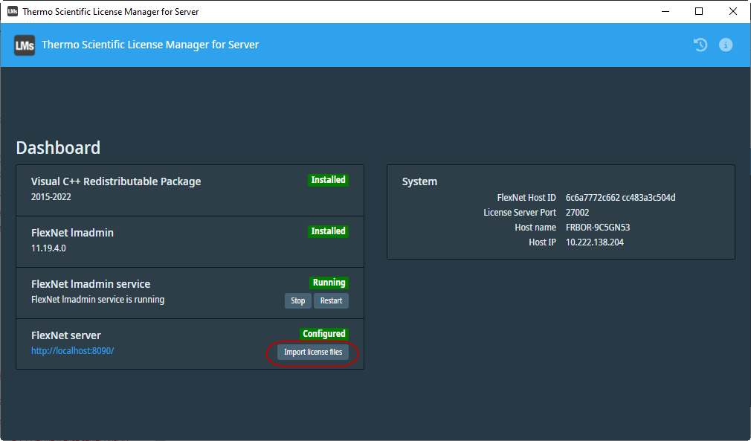The image size is (751, 441).
Task: Click the LMs logo in the blue header
Action: click(x=25, y=45)
